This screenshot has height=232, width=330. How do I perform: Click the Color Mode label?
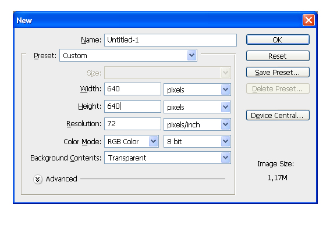[82, 141]
